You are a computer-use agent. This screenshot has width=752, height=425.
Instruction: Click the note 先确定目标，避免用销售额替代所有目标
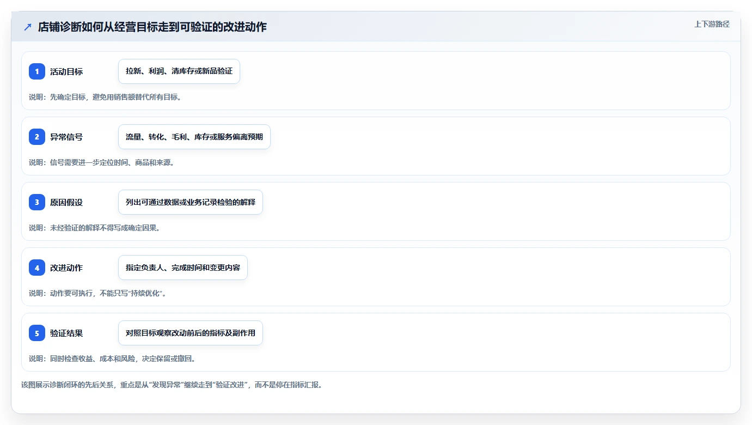(x=105, y=97)
